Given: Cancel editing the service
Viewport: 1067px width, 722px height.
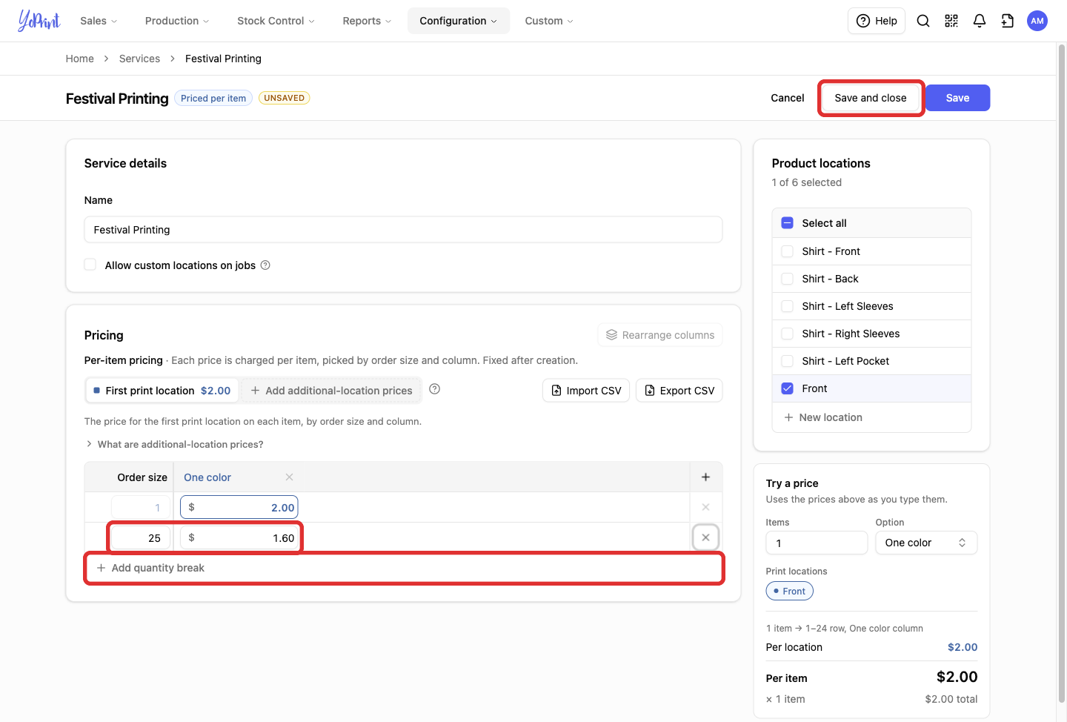Looking at the screenshot, I should pyautogui.click(x=788, y=98).
